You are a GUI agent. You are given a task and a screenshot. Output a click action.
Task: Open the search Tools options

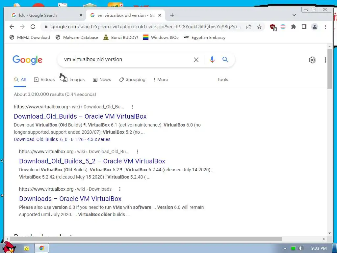pyautogui.click(x=222, y=80)
